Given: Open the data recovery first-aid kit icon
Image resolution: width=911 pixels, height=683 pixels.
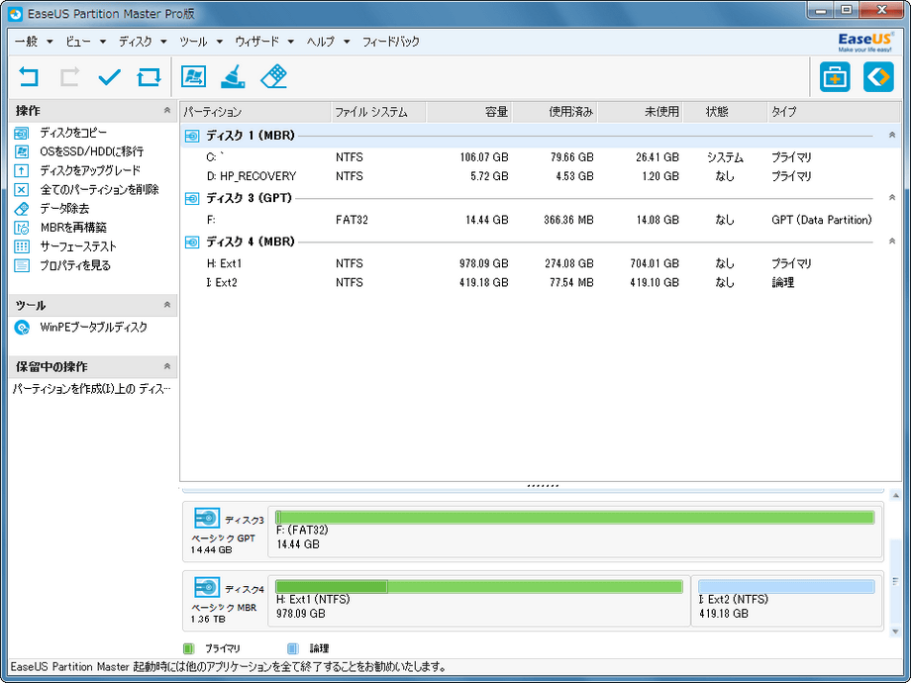Looking at the screenshot, I should [835, 76].
